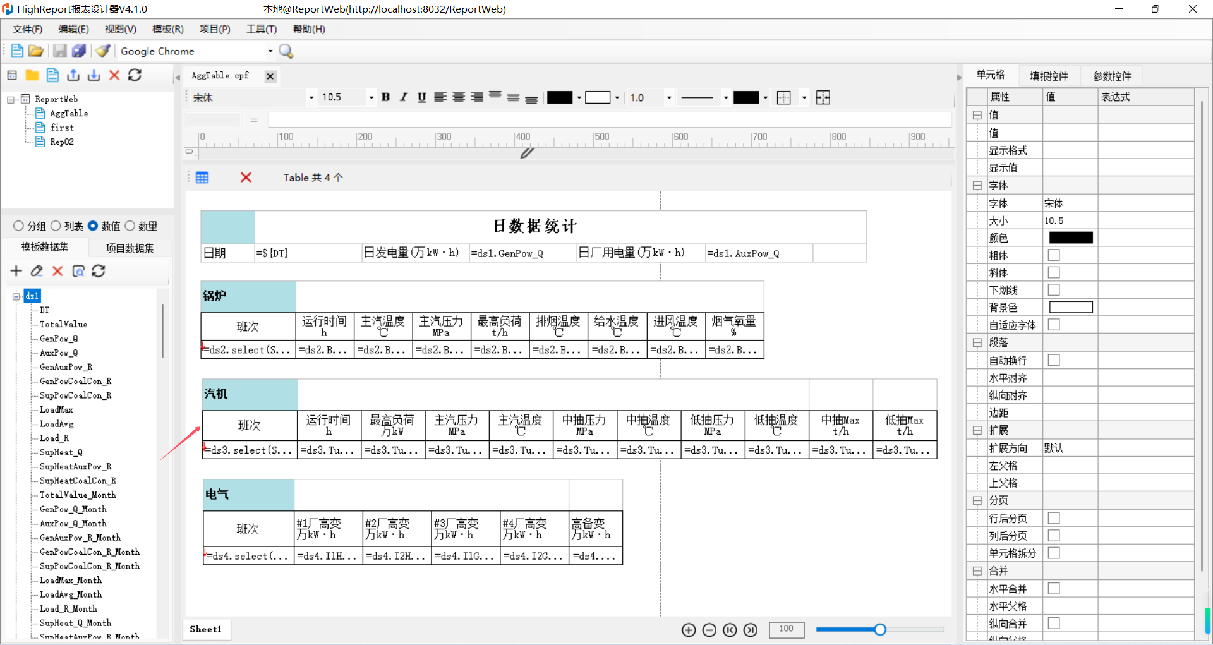This screenshot has width=1213, height=645.
Task: Enable the 斜体 checkbox
Action: 1054,272
